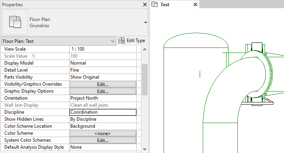Click the properties scrollbar up arrow

[x=145, y=49]
